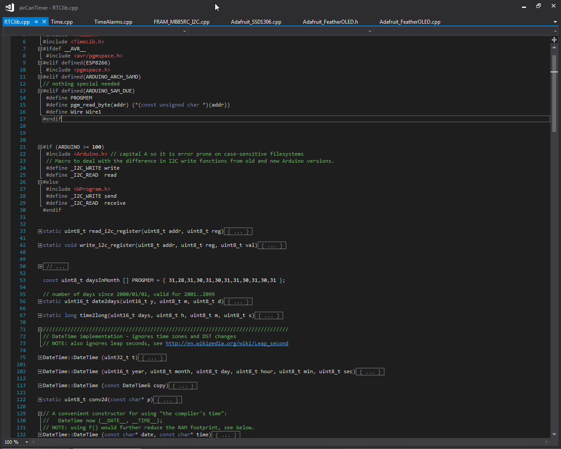Image resolution: width=561 pixels, height=449 pixels.
Task: Open the TimeAlarms.cpp tab
Action: tap(113, 21)
